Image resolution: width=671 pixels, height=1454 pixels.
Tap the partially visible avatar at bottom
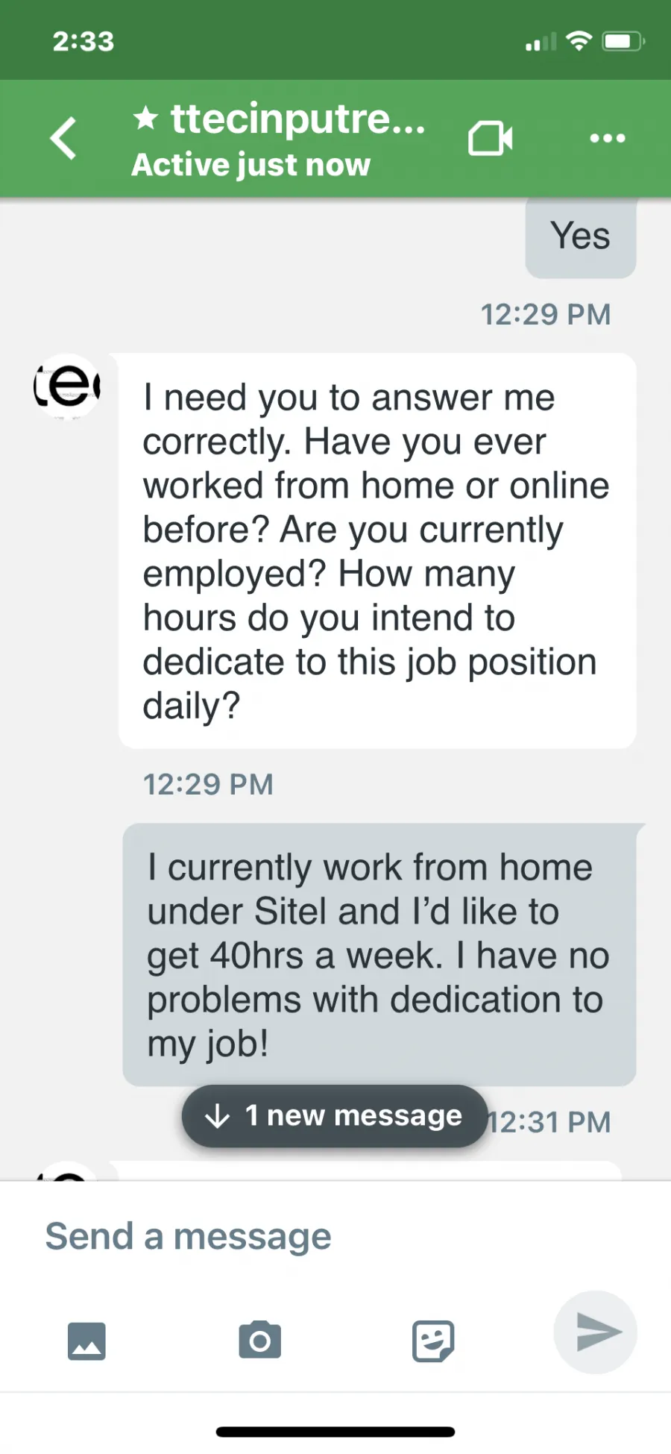click(67, 1171)
